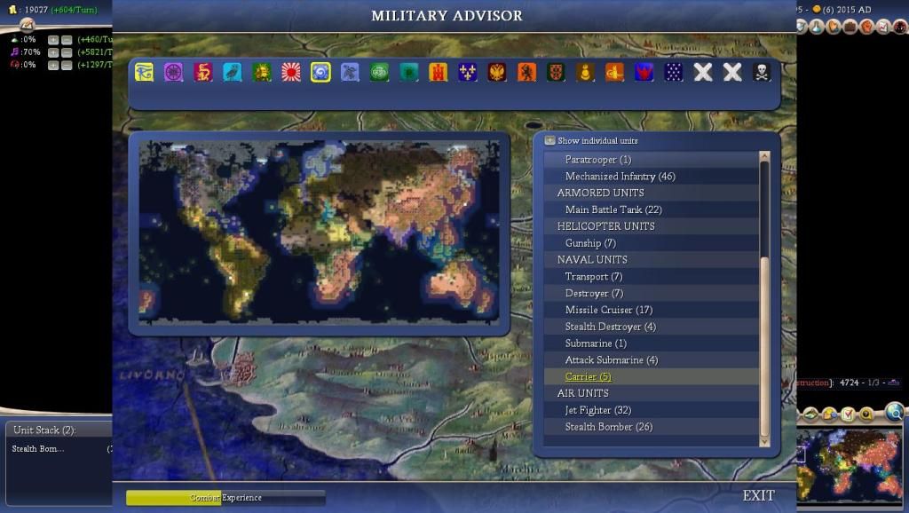Select Destroyer (7) row
The image size is (909, 513).
point(651,293)
